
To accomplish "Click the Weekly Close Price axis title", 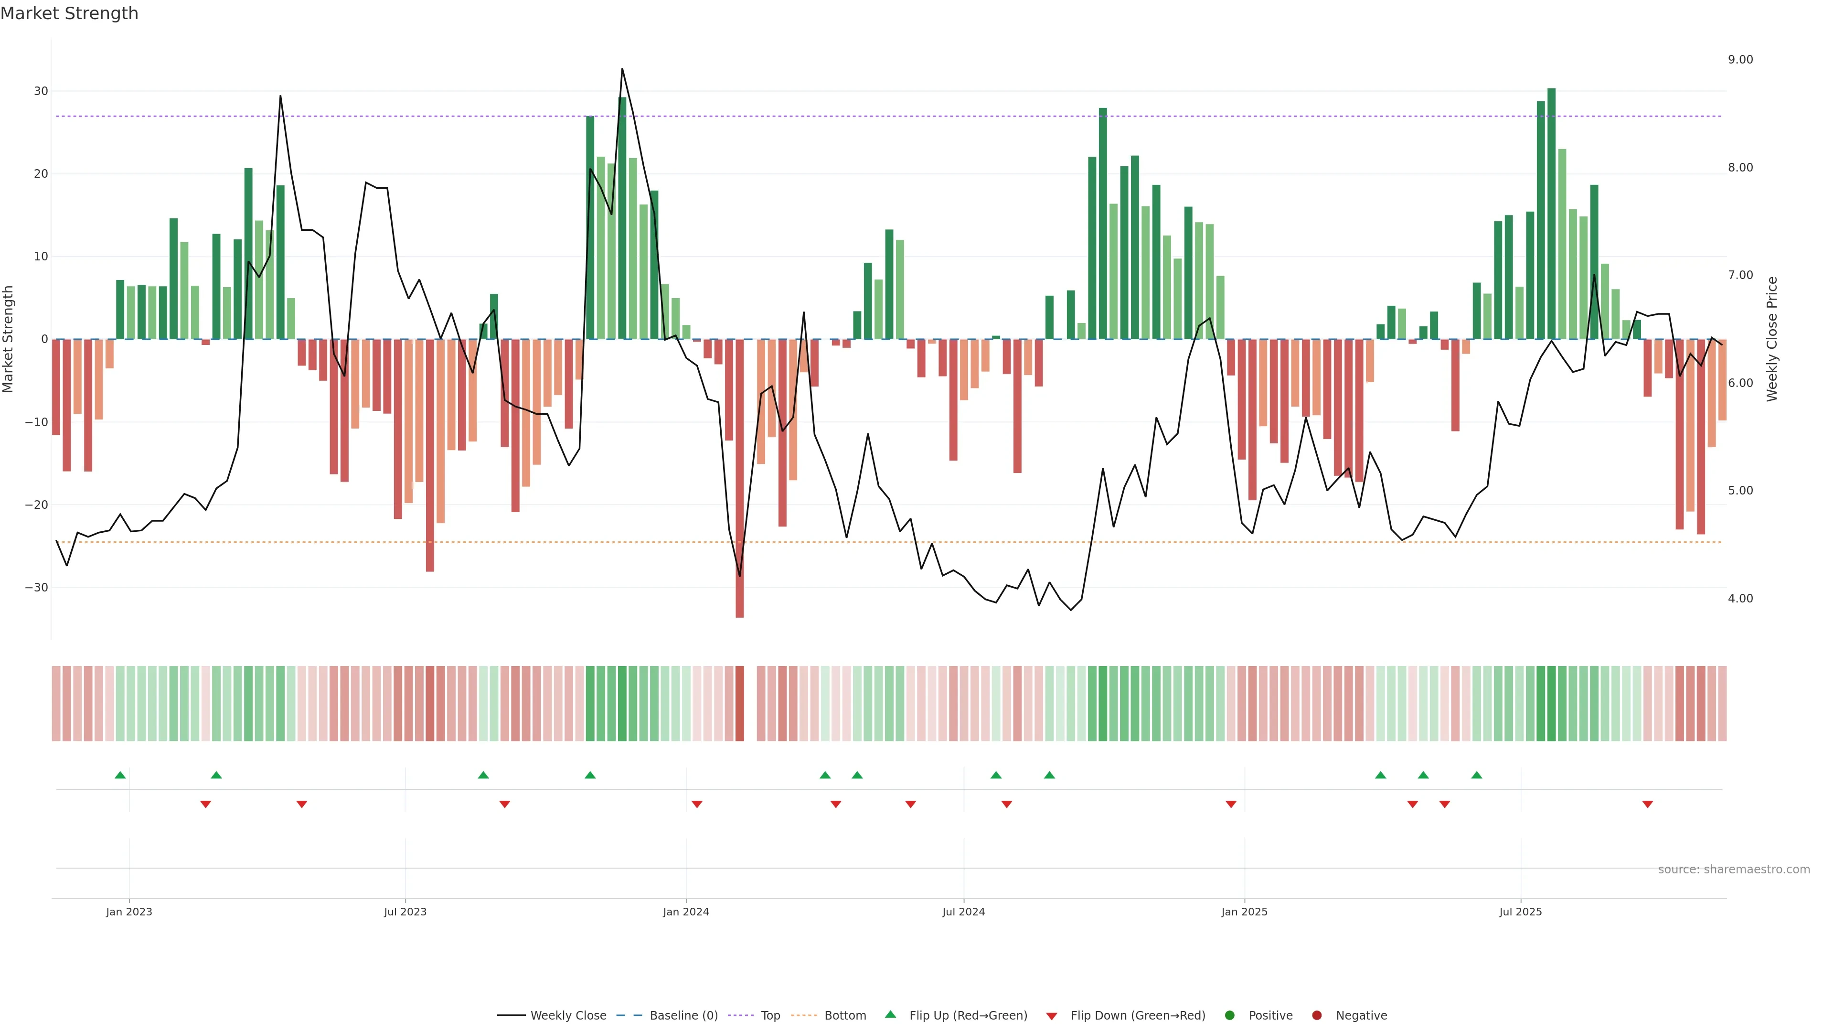I will [x=1772, y=339].
